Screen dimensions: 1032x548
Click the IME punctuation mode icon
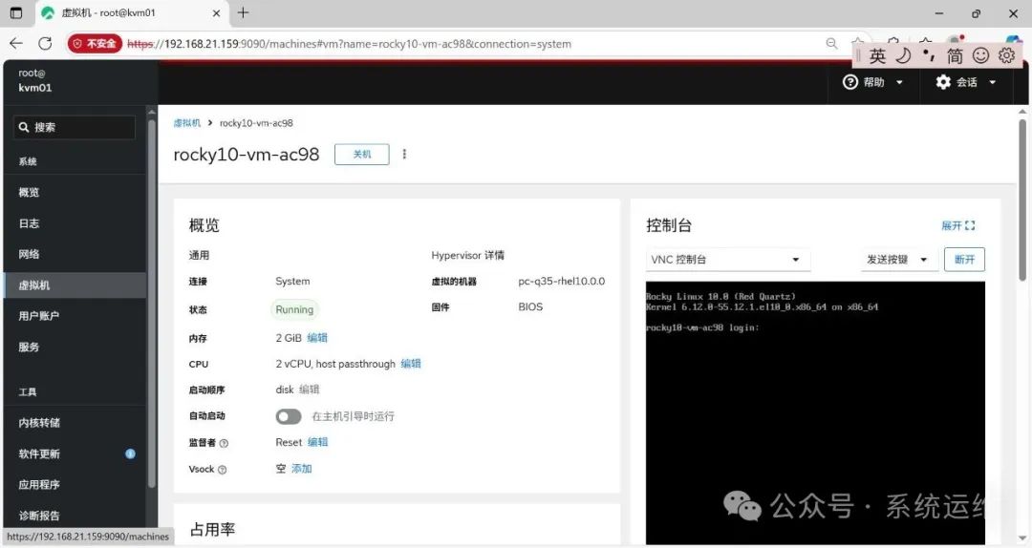point(929,55)
